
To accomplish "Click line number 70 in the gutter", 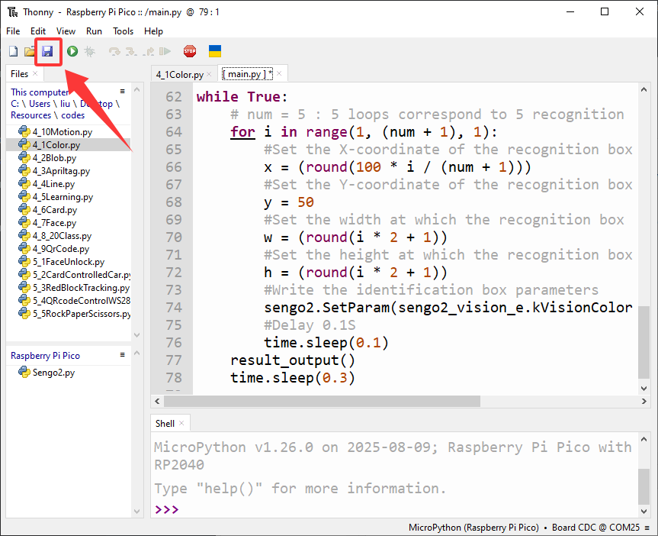I will pos(174,237).
